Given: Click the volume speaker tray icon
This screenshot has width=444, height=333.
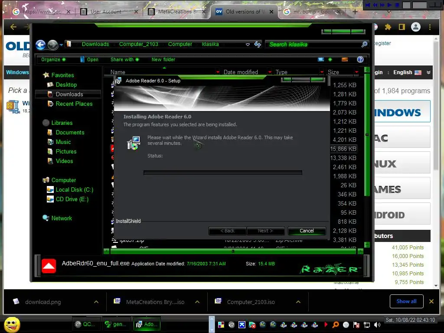Looking at the screenshot, I should tap(377, 325).
